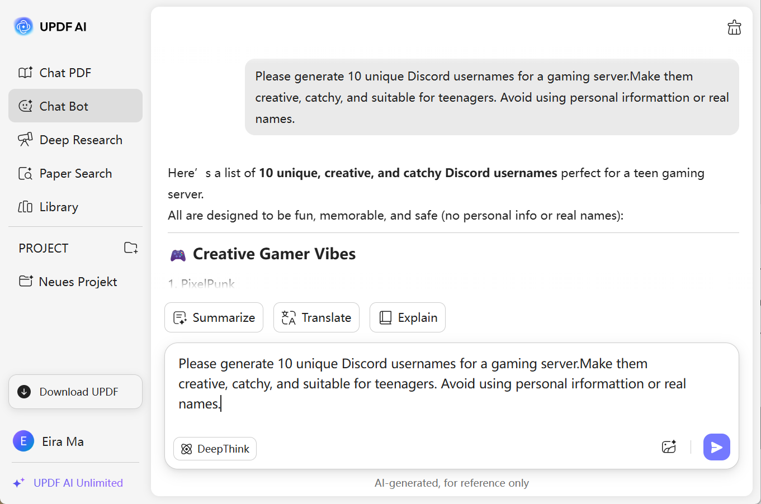Click the clear chat broom icon
This screenshot has width=761, height=504.
(734, 27)
